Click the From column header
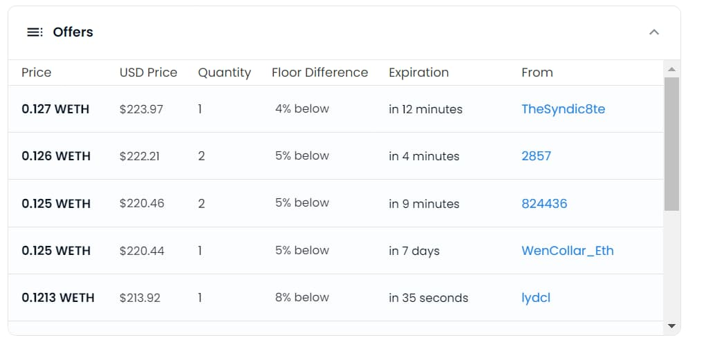The height and width of the screenshot is (342, 706). coord(537,73)
